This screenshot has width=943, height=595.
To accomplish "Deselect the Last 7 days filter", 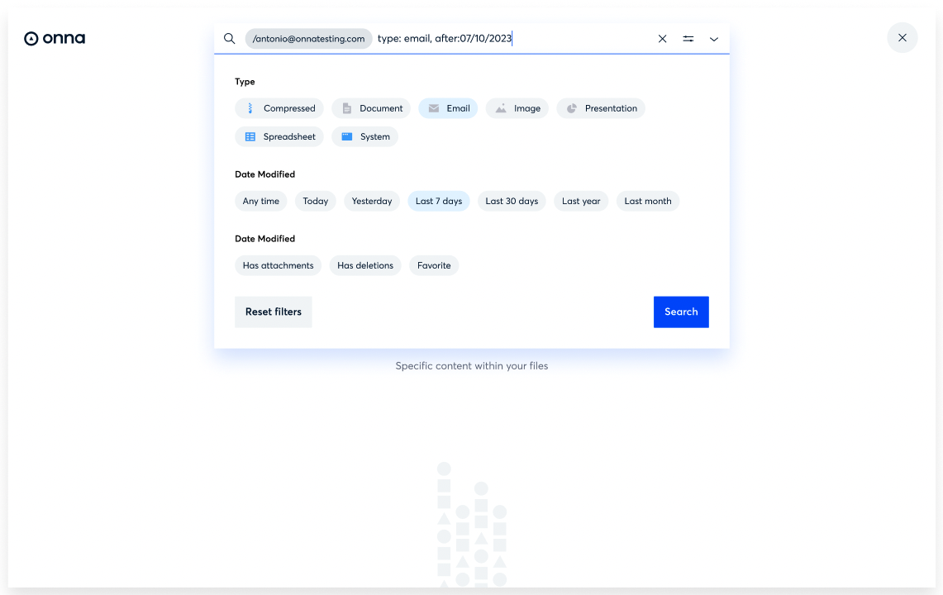I will tap(438, 201).
